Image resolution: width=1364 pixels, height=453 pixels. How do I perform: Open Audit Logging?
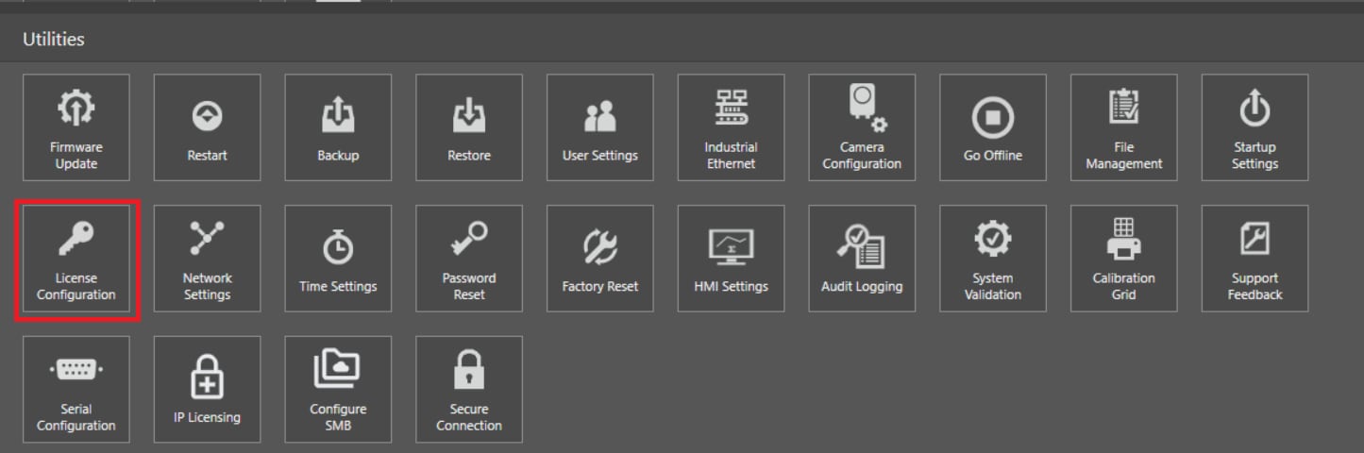(862, 259)
